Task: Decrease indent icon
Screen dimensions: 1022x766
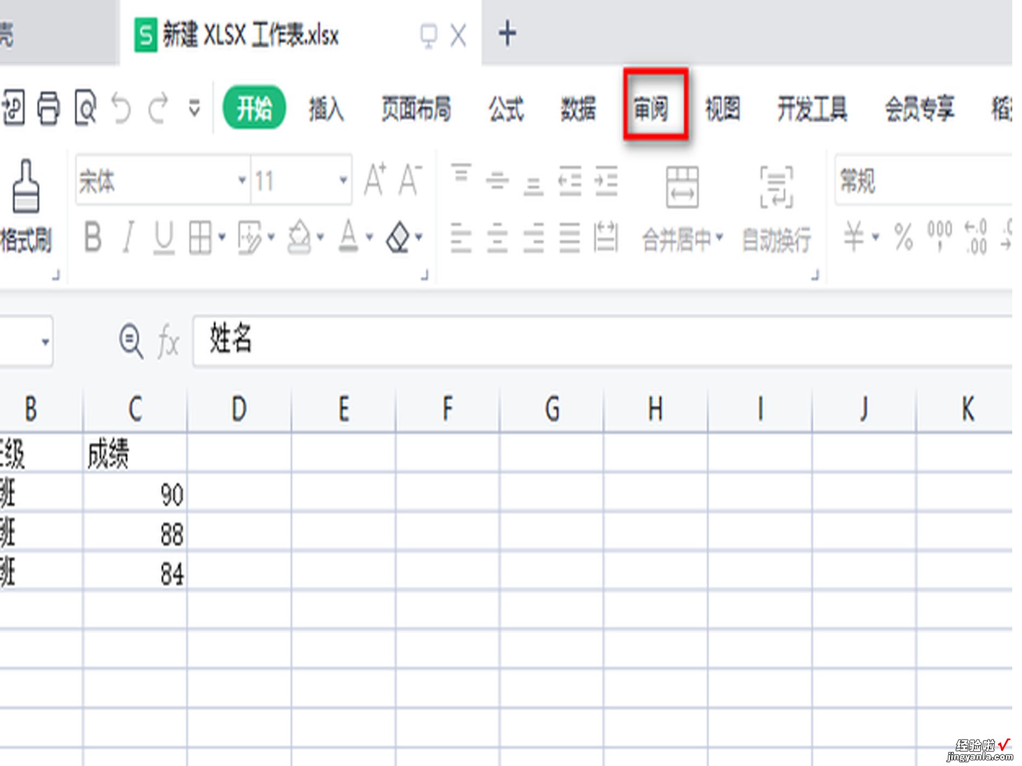Action: [570, 181]
